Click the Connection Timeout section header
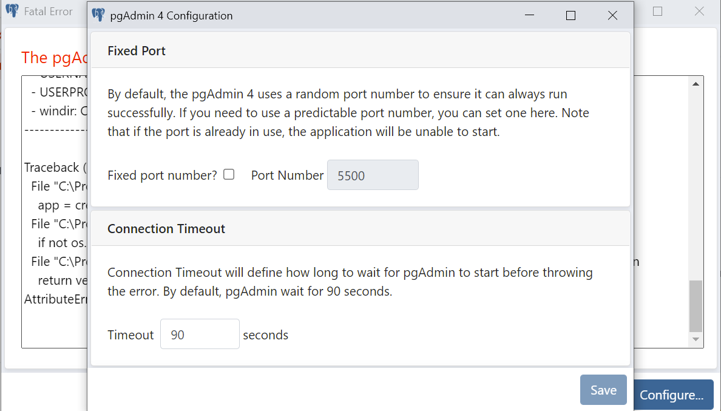This screenshot has width=721, height=411. point(166,229)
